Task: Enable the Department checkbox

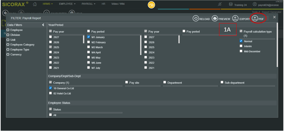Action: coord(165,82)
